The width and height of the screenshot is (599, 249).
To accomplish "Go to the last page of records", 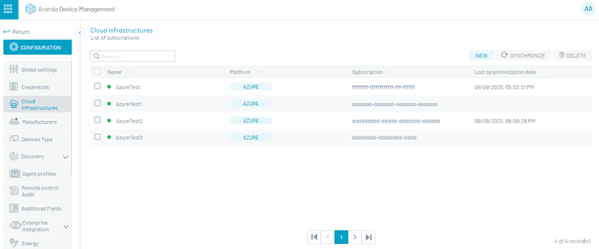I will click(x=369, y=237).
